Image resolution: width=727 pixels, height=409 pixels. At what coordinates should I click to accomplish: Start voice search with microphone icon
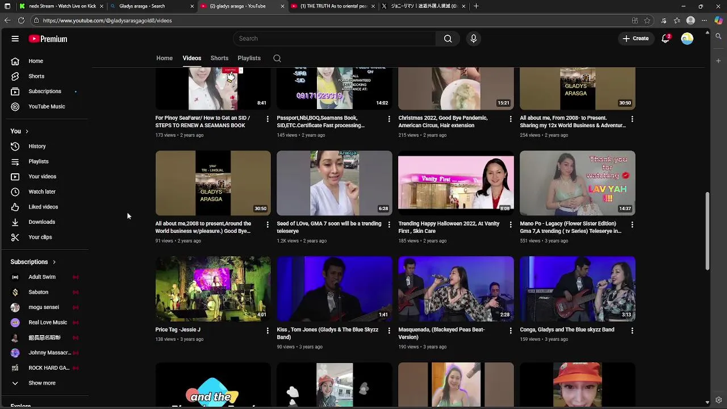473,39
